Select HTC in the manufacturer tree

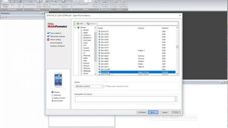(85, 45)
